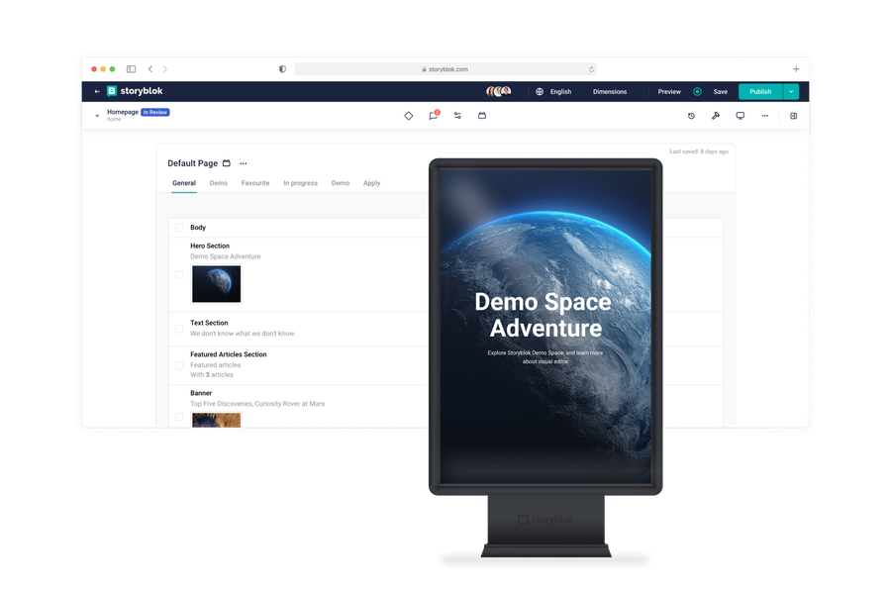The width and height of the screenshot is (891, 591).
Task: Check the Featured Articles Section checkbox
Action: click(x=179, y=365)
